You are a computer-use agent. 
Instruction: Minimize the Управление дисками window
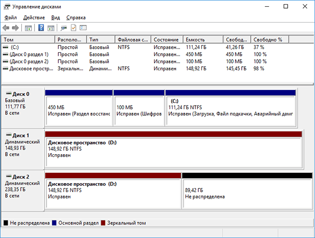coord(267,6)
